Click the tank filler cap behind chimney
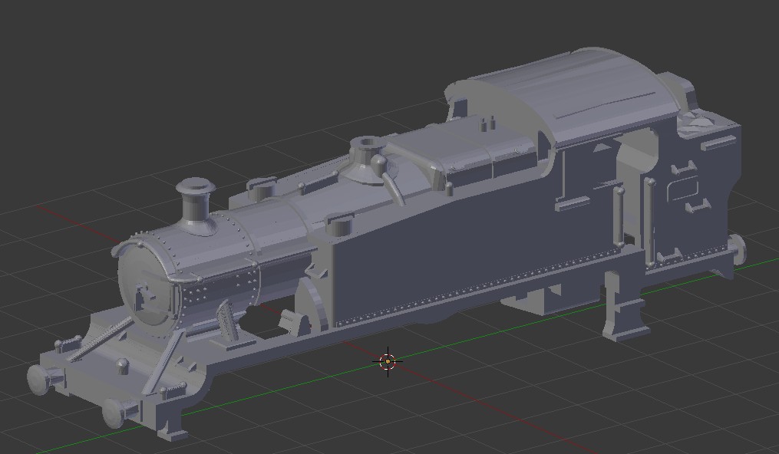 [262, 188]
